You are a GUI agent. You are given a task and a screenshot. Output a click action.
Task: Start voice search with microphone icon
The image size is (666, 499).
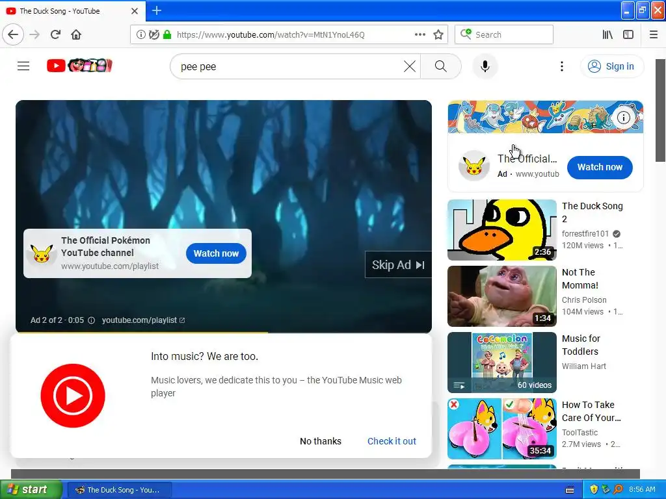pyautogui.click(x=485, y=66)
